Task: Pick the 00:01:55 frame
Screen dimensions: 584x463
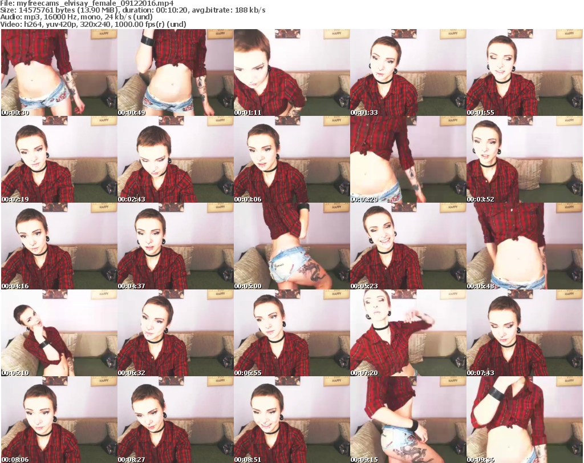Action: coord(525,73)
